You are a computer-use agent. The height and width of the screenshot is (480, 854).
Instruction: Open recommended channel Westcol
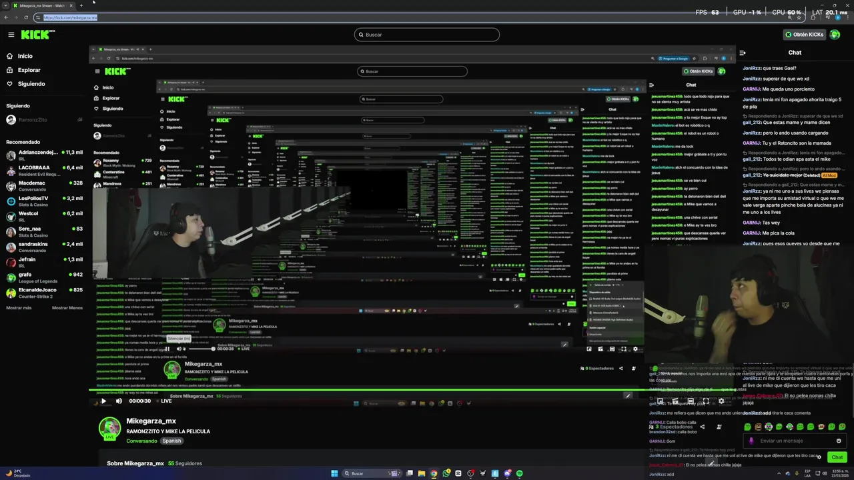[44, 217]
